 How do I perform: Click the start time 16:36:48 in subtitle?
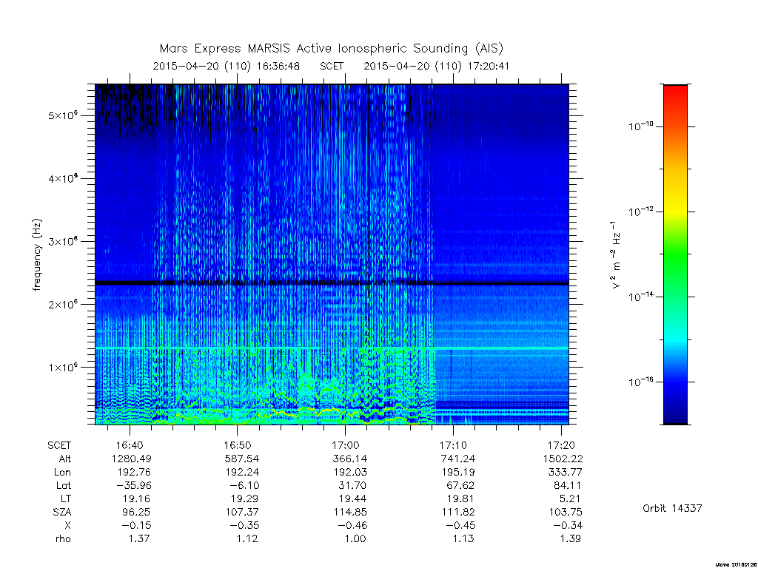coord(278,66)
